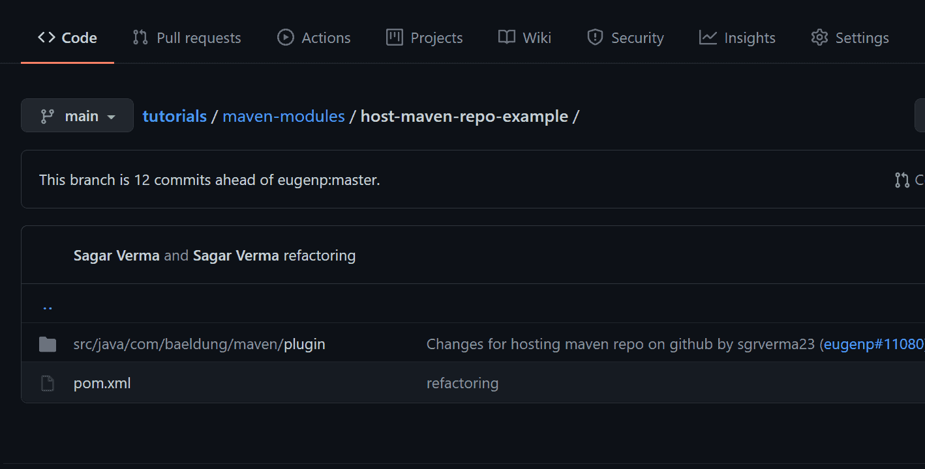The width and height of the screenshot is (925, 469).
Task: Open the main branch selector dropdown
Action: click(x=77, y=115)
